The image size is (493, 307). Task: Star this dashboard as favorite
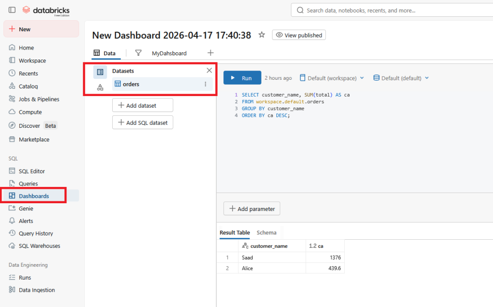point(262,35)
